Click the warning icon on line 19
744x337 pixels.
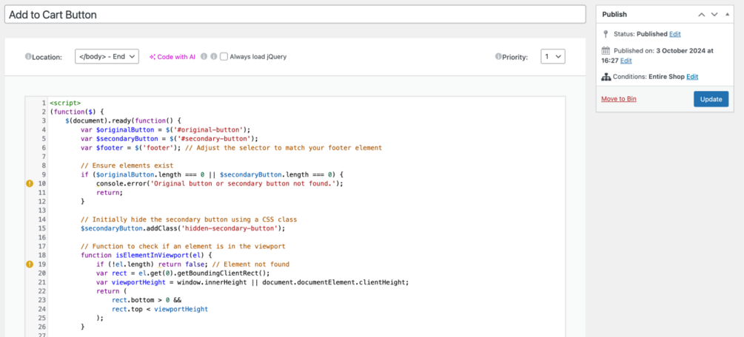pos(30,264)
